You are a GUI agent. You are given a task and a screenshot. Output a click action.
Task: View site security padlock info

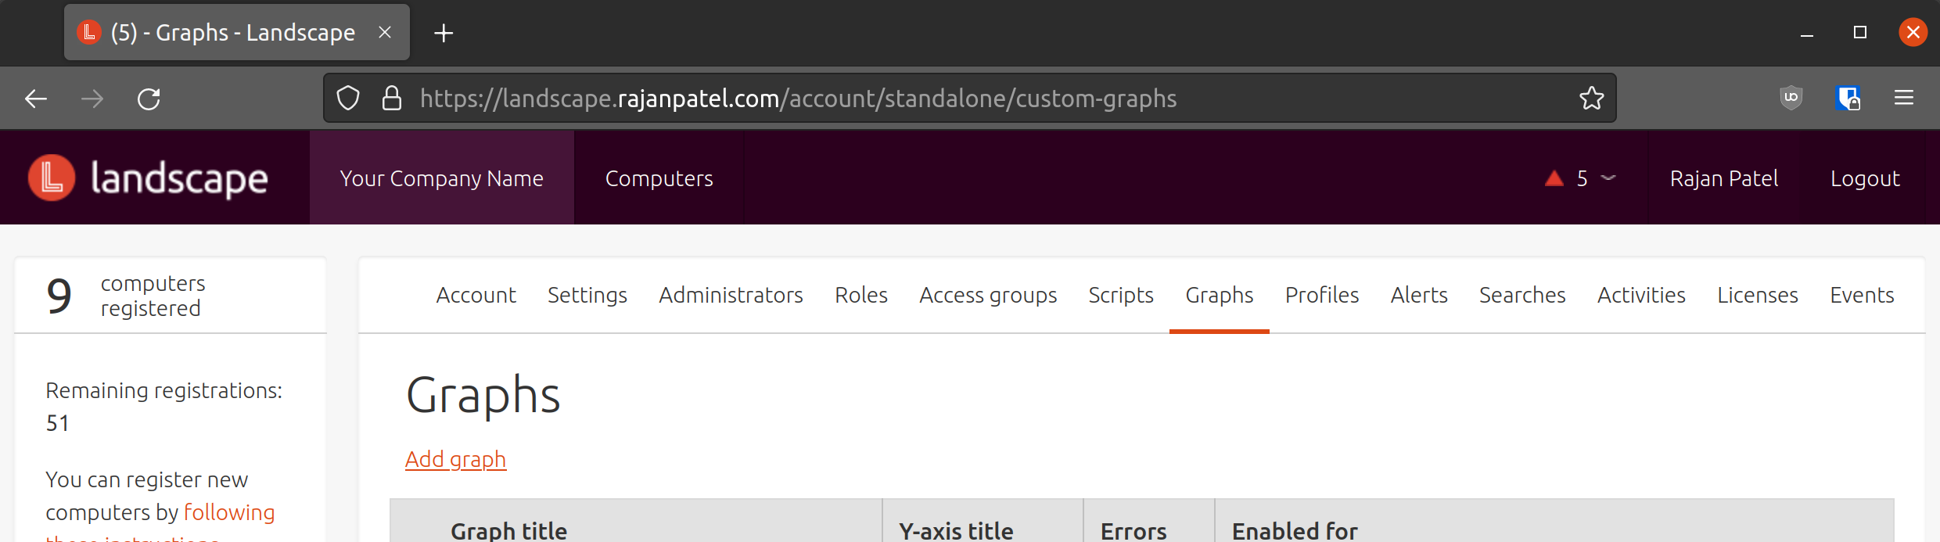click(392, 99)
